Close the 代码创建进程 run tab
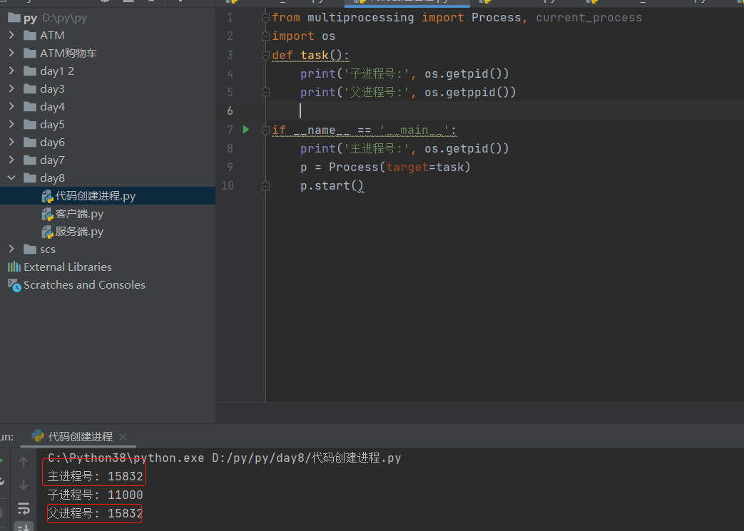744x531 pixels. coord(123,437)
